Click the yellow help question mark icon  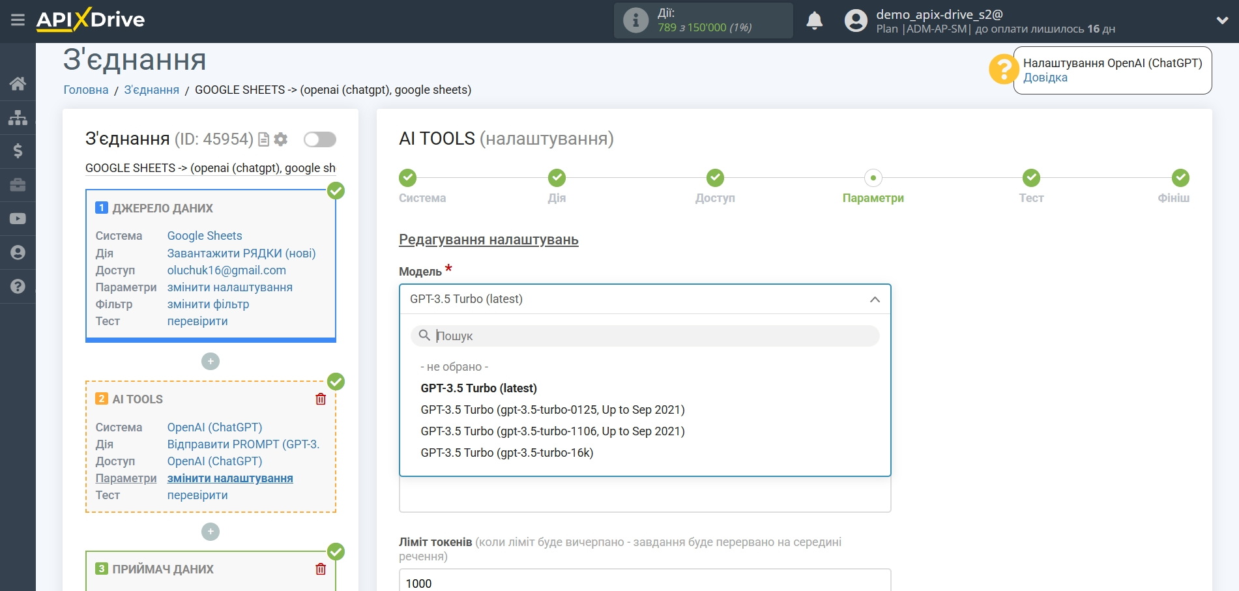coord(1003,69)
